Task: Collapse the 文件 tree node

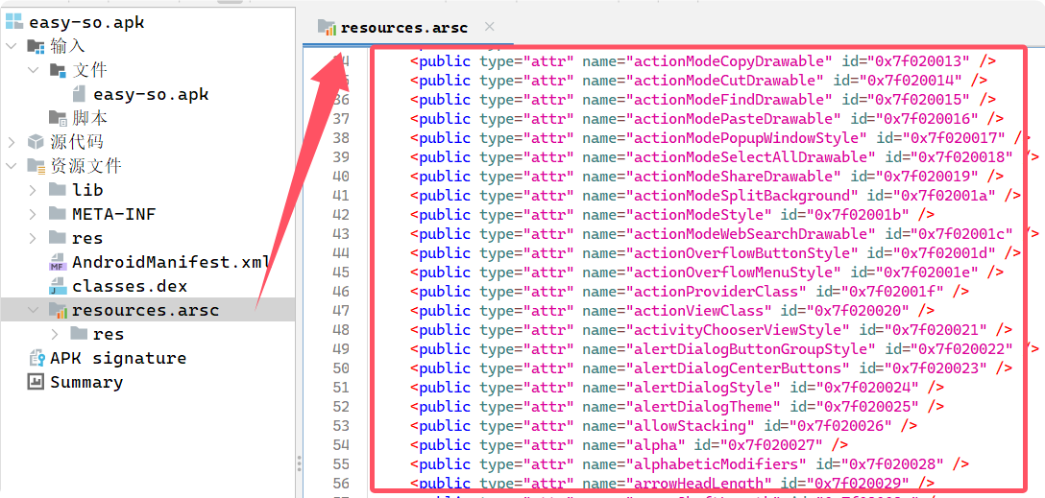Action: coord(34,70)
